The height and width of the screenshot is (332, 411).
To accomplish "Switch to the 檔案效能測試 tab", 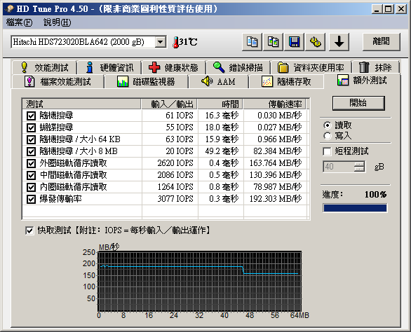I will pos(58,82).
